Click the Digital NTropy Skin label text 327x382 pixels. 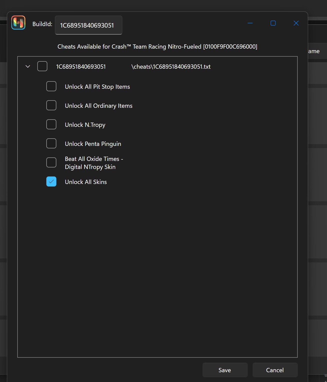tap(90, 167)
